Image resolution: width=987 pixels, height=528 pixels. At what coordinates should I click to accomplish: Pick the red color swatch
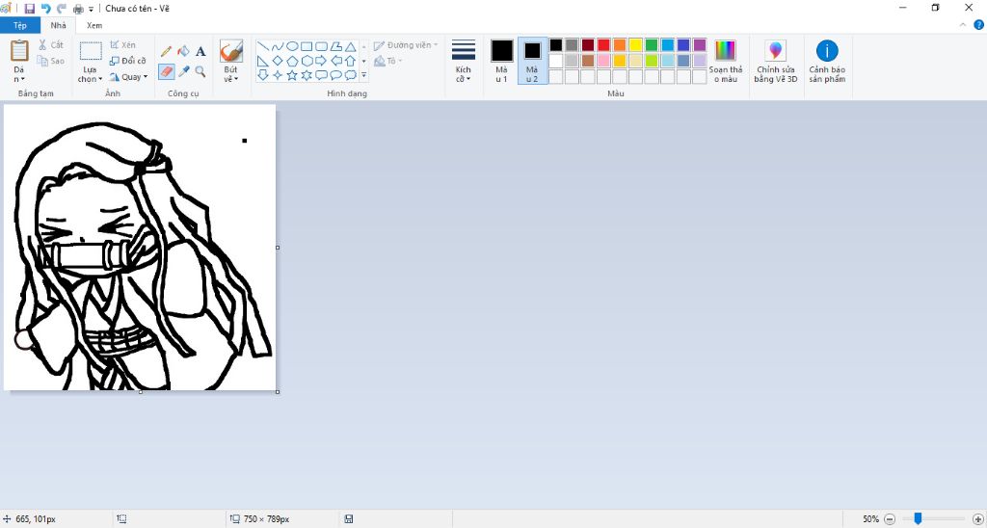click(603, 44)
